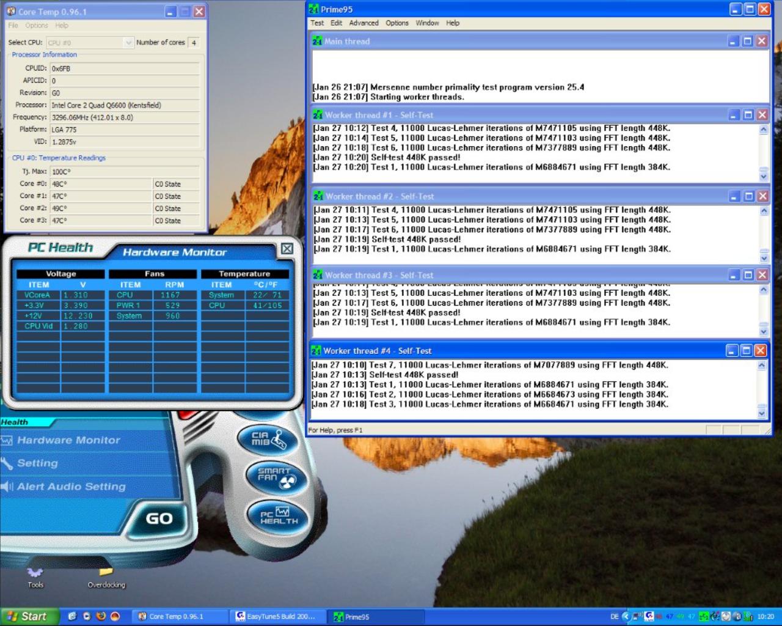Click the DE language indicator in taskbar
Viewport: 782px width, 626px height.
[614, 617]
